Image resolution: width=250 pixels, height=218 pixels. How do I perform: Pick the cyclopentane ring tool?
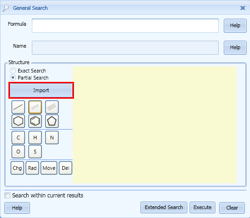coord(52,121)
